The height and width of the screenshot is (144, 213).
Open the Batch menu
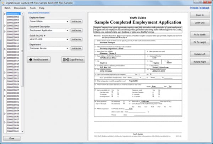7,8
